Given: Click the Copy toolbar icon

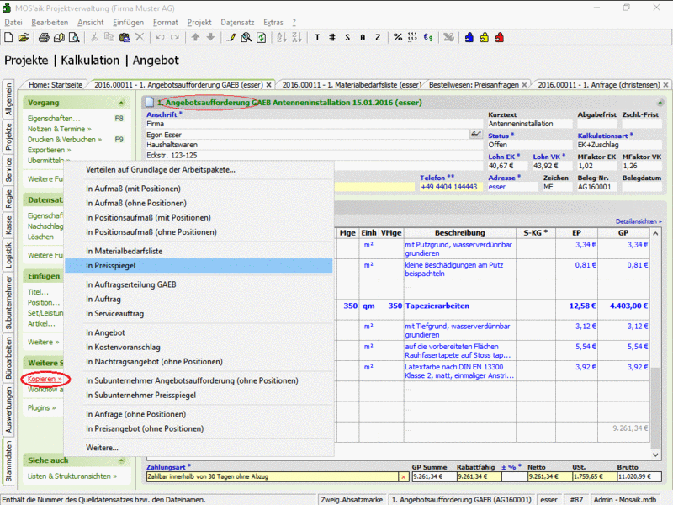Looking at the screenshot, I should (109, 37).
